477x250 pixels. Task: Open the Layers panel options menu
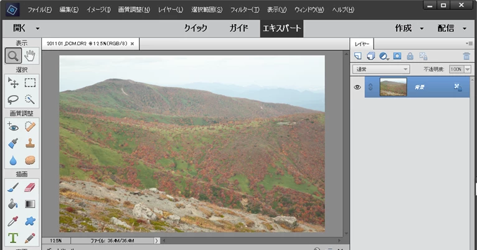[x=469, y=44]
